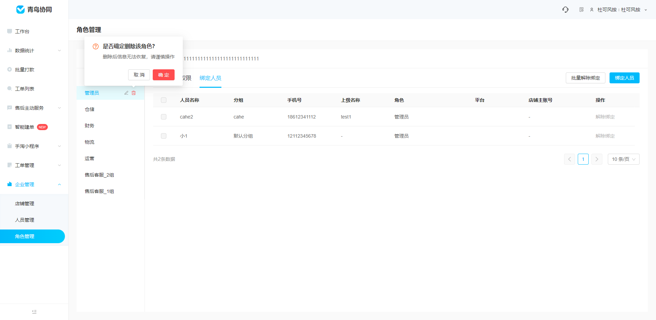The width and height of the screenshot is (656, 320).
Task: Click 解除绑定 for cahe2 row
Action: [605, 117]
